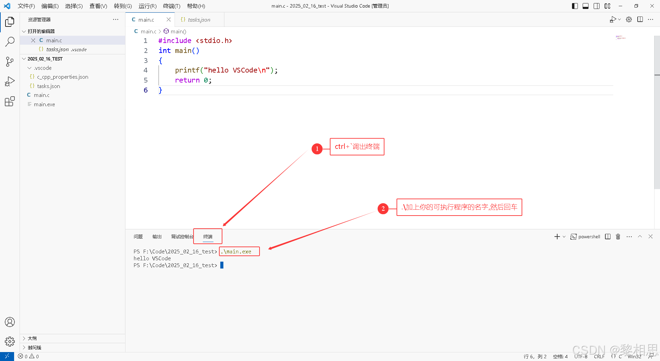Toggle primary side bar layout icon
Image resolution: width=660 pixels, height=361 pixels.
click(575, 6)
